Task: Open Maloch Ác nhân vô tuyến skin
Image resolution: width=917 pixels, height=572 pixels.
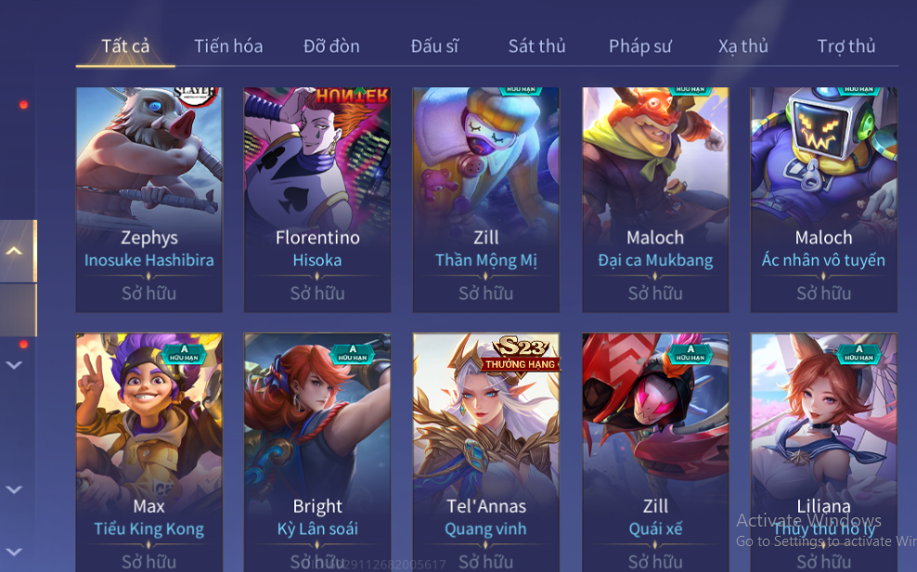Action: click(823, 199)
